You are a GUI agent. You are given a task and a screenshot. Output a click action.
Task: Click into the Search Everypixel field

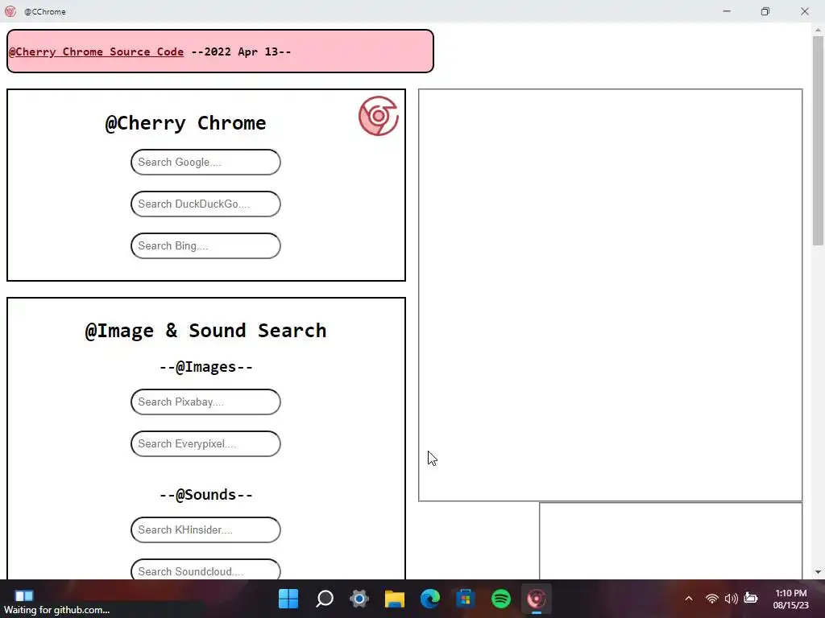point(205,443)
